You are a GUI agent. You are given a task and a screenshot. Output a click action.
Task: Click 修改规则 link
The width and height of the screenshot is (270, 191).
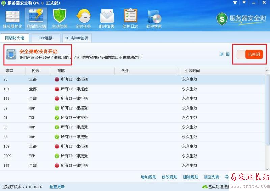click(169, 177)
